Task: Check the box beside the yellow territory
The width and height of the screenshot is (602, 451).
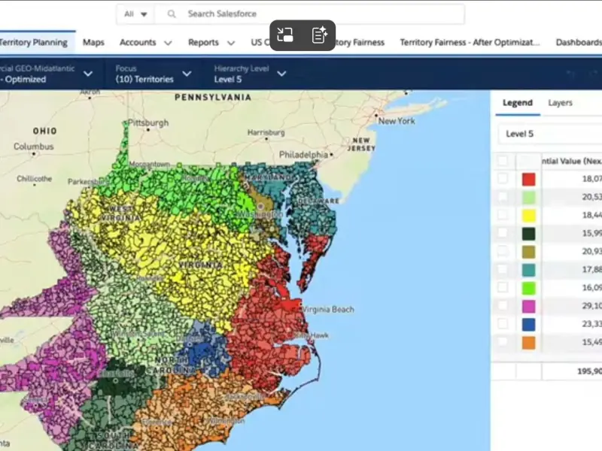Action: point(503,215)
